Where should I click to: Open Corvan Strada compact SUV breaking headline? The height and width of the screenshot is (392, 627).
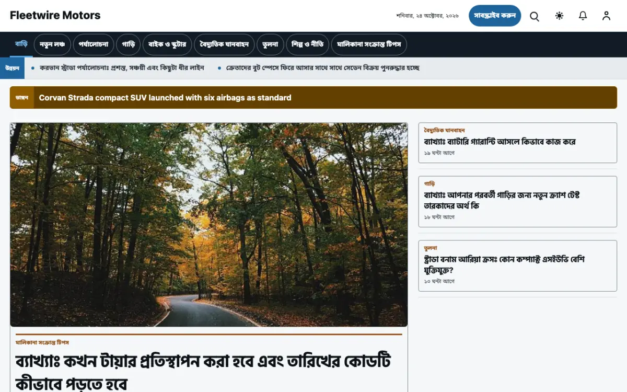point(165,98)
